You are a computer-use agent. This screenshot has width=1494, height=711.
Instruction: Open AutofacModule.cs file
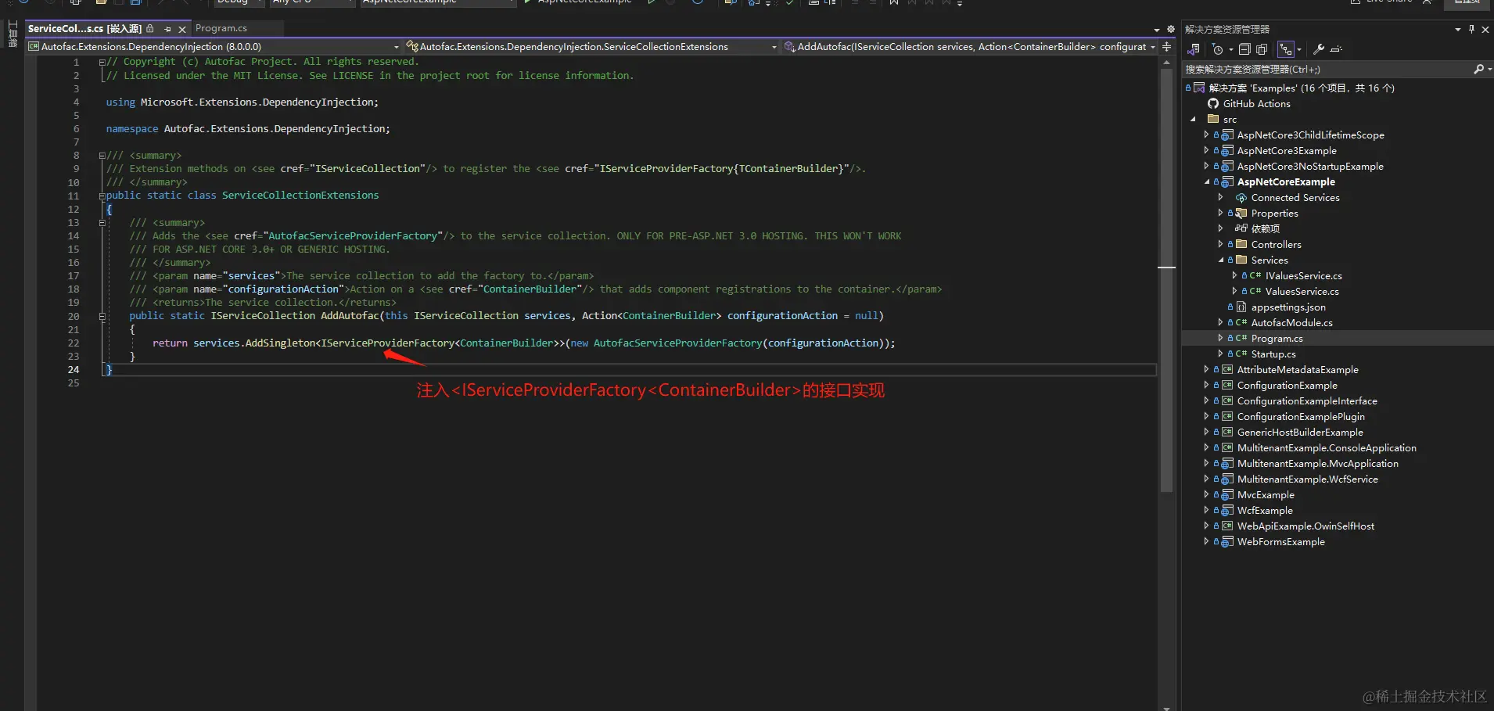pos(1291,323)
